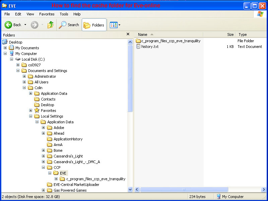Select the ApplicationHistory folder
The image size is (268, 201).
pos(65,139)
